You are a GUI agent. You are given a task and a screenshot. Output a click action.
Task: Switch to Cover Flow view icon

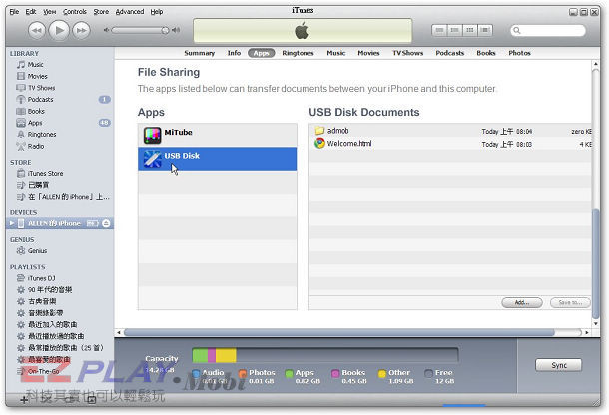click(x=485, y=30)
